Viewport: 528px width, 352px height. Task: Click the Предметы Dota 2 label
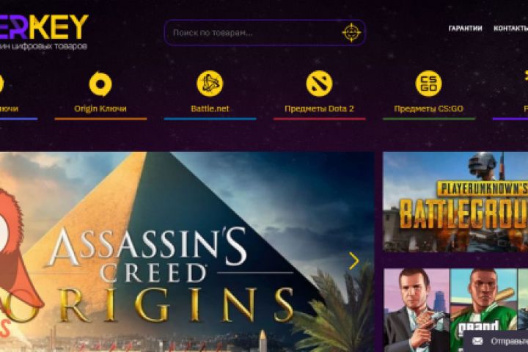pos(319,109)
